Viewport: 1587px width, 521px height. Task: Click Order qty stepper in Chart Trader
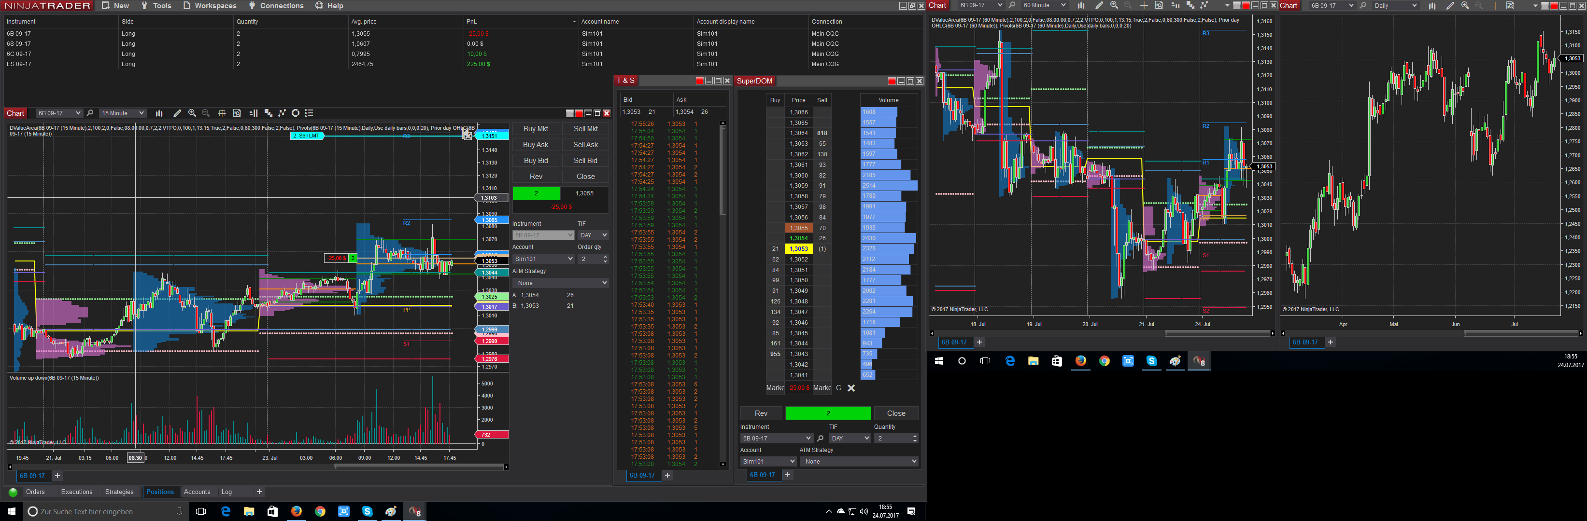pos(605,259)
